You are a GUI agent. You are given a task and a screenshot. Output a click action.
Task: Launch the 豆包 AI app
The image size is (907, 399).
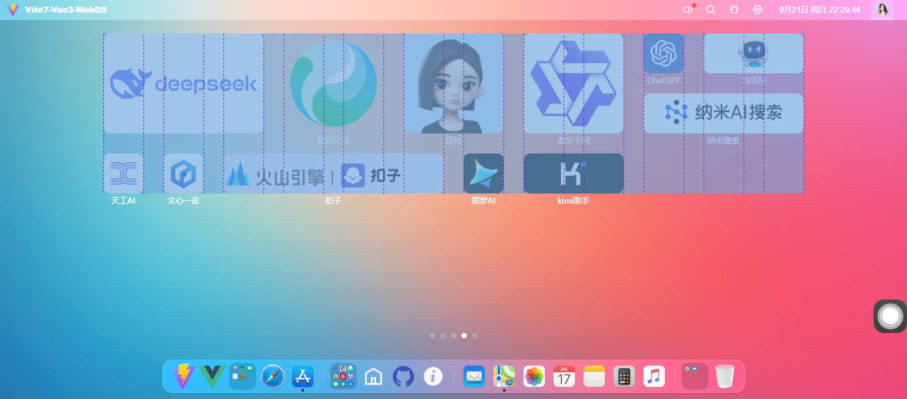click(x=453, y=83)
